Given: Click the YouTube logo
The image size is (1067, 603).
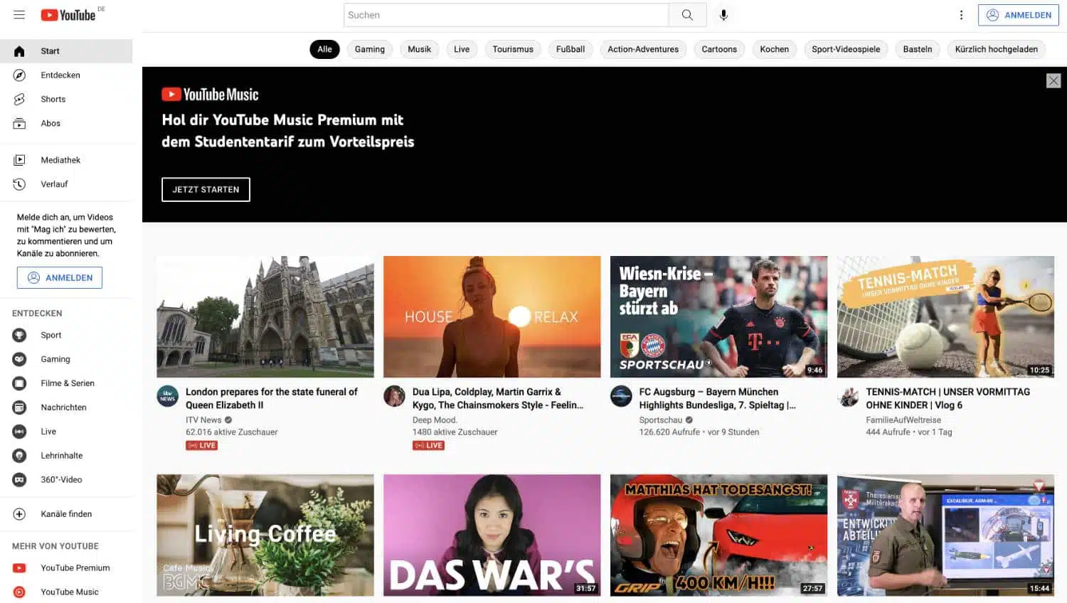Looking at the screenshot, I should click(x=68, y=15).
